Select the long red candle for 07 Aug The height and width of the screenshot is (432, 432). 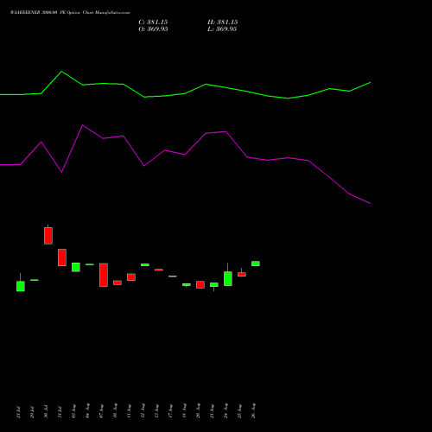pyautogui.click(x=104, y=275)
